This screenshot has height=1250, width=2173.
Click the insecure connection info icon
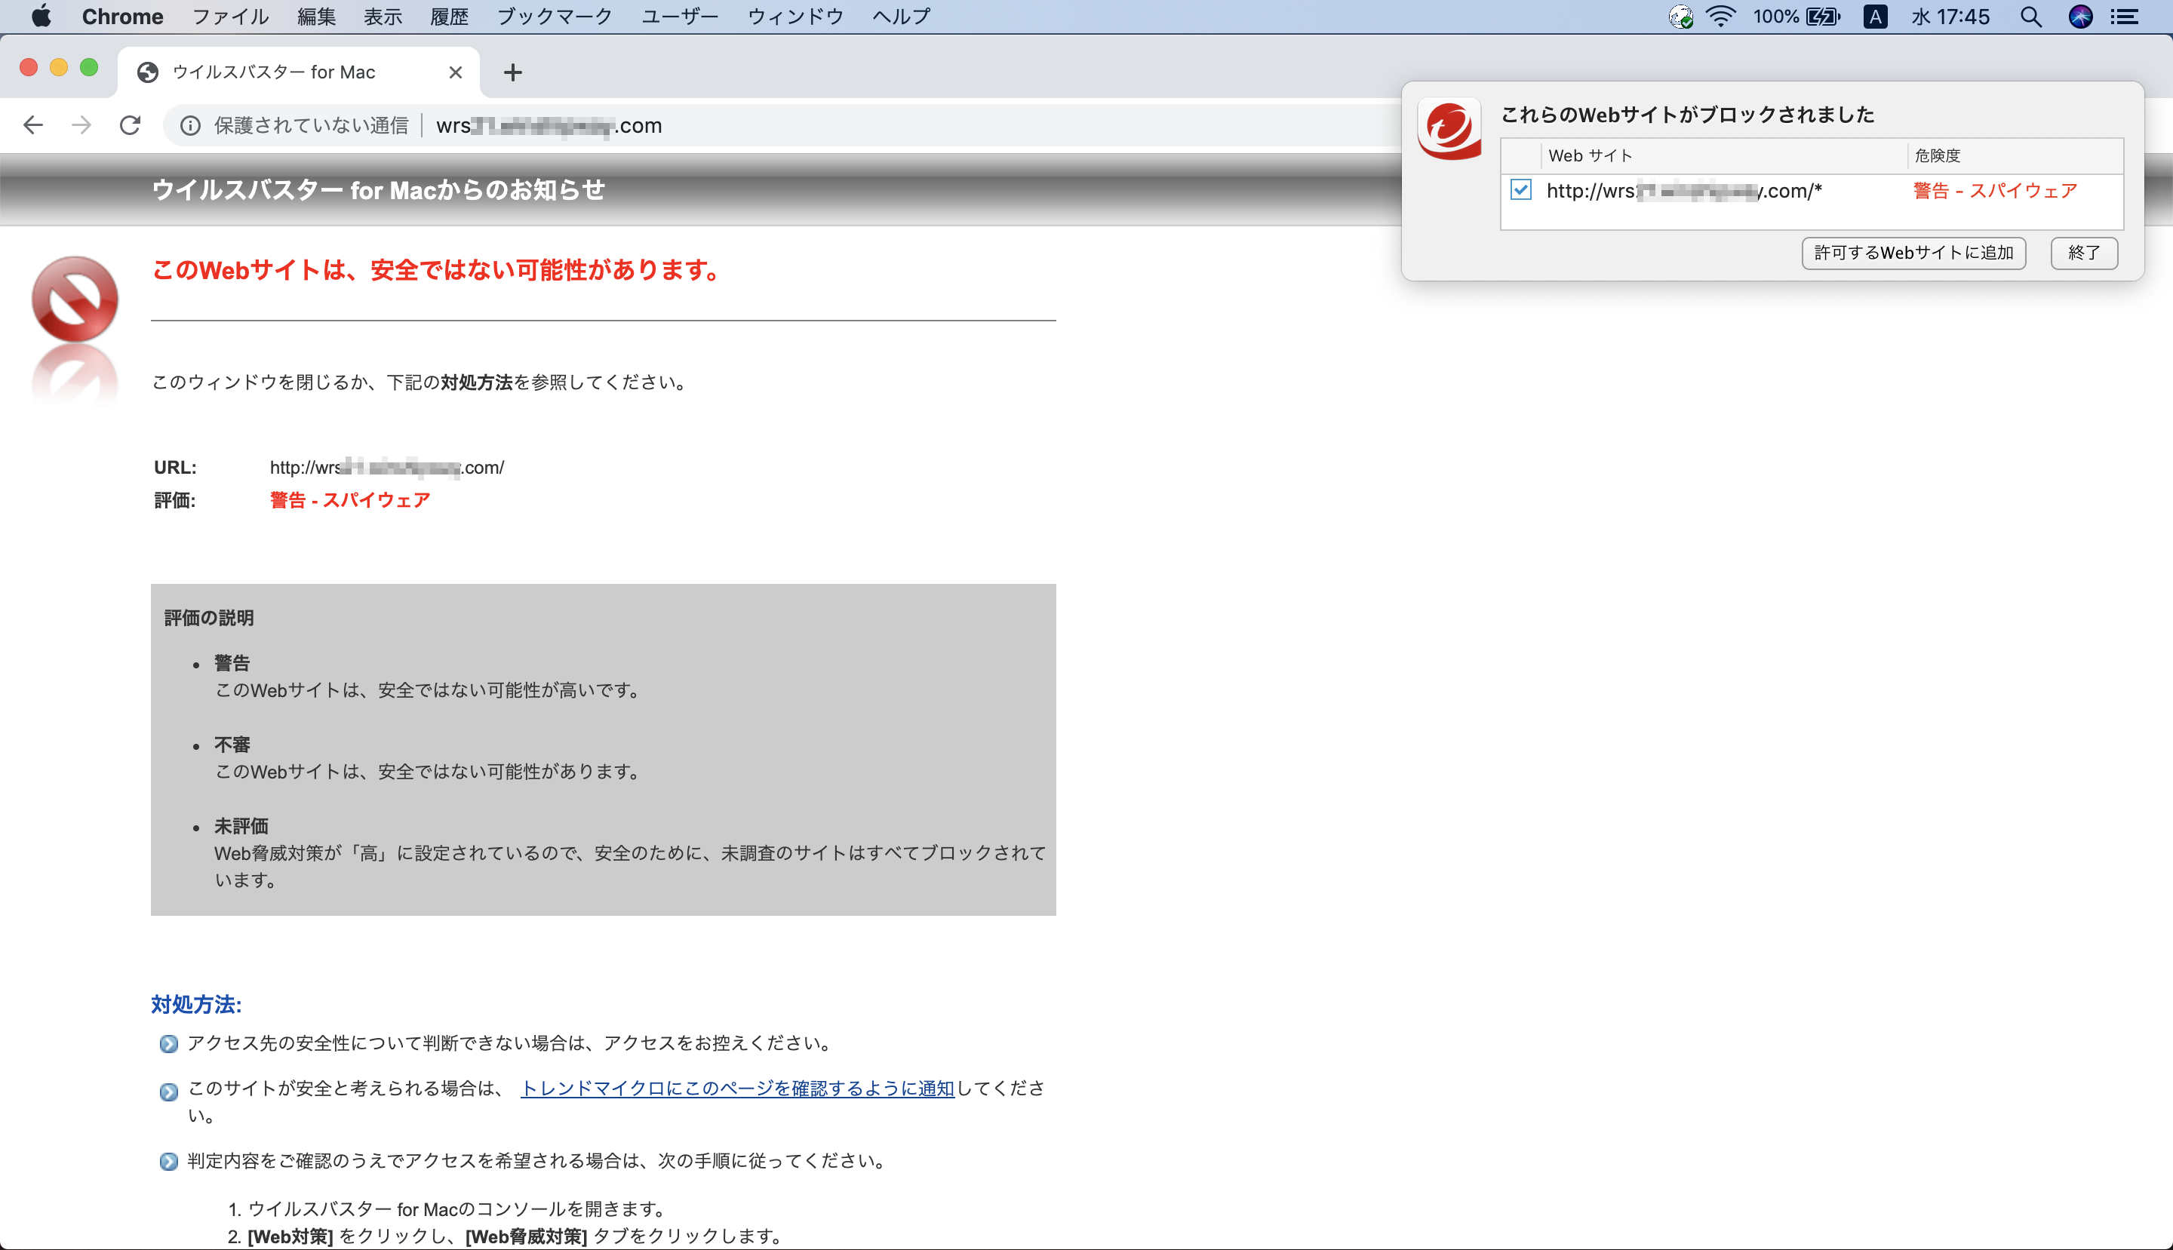point(191,126)
